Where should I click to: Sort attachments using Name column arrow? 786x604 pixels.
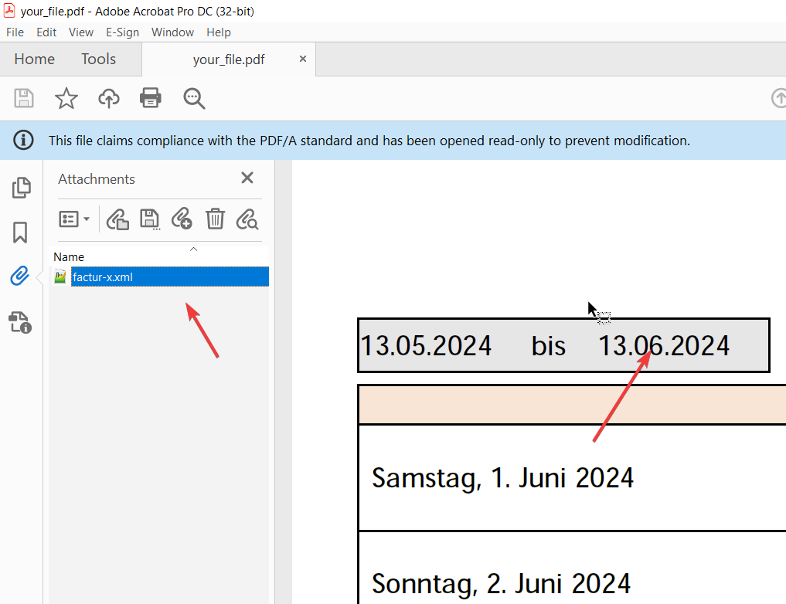[193, 249]
